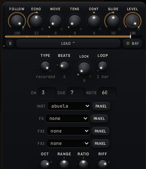The image size is (146, 169).
Task: Click the RANGE knob
Action: click(x=64, y=165)
